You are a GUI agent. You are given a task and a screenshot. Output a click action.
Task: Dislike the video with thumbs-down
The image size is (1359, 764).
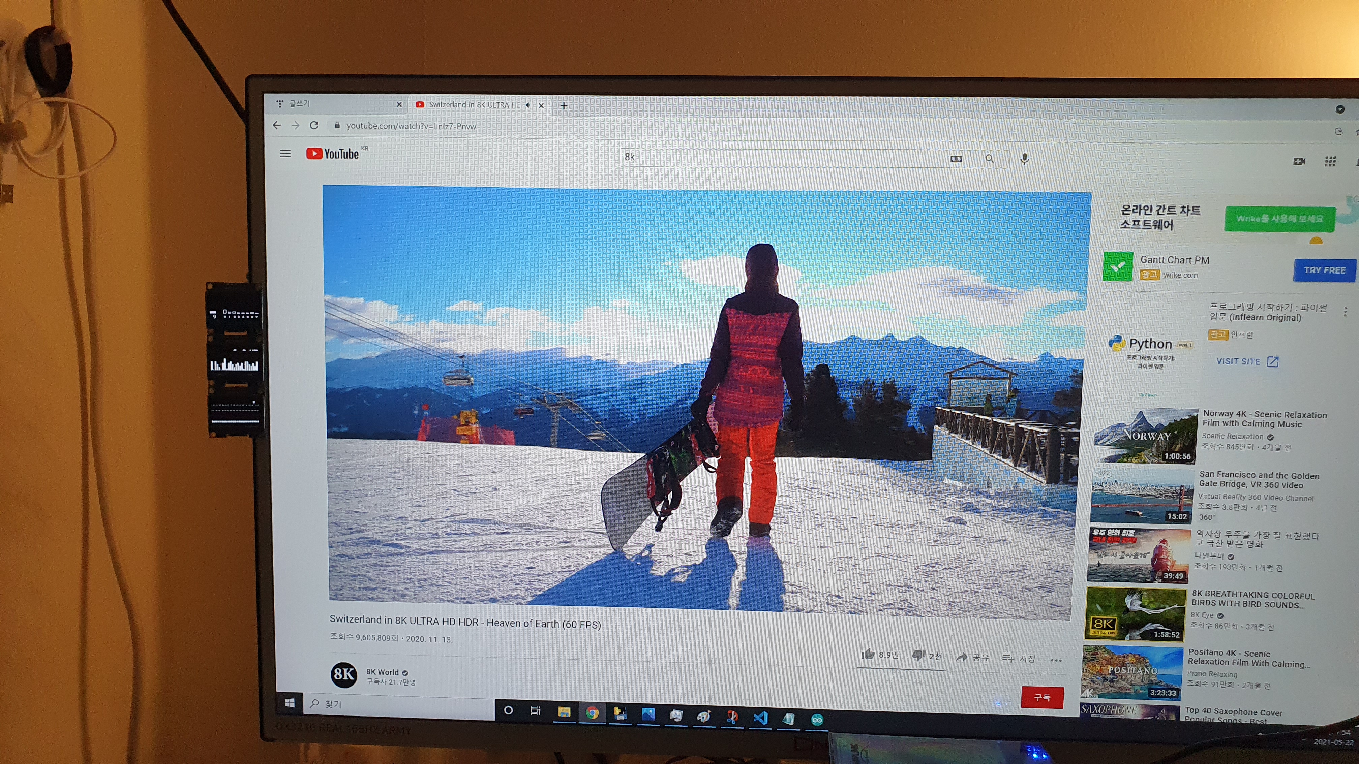[x=918, y=656]
